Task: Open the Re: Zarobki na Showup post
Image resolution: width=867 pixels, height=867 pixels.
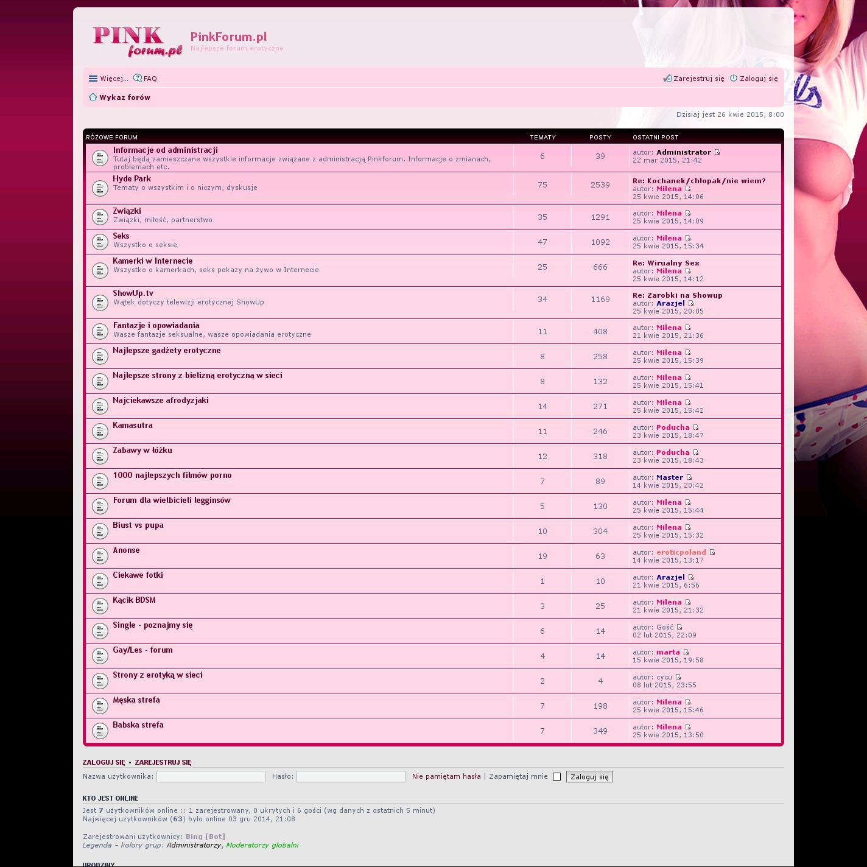Action: coord(677,295)
